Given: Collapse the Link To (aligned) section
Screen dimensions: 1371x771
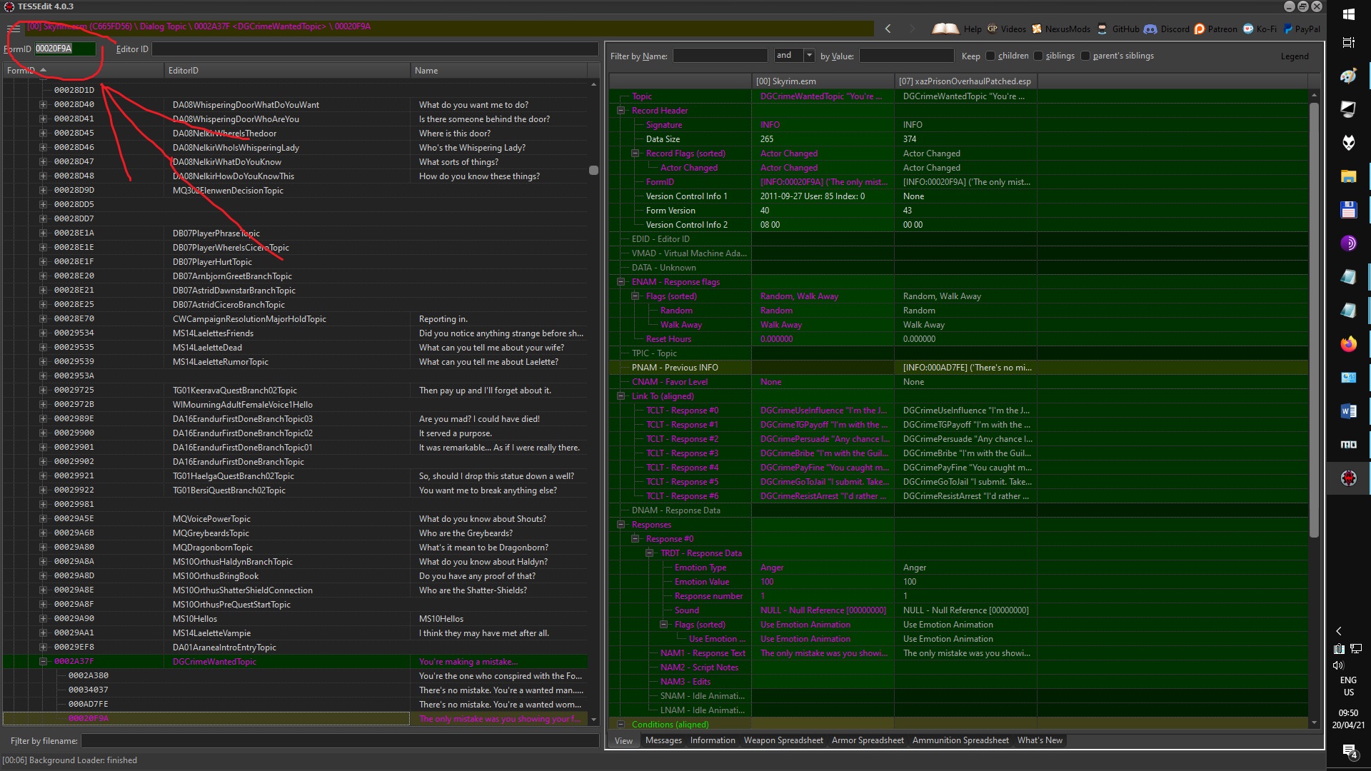Looking at the screenshot, I should [x=621, y=396].
